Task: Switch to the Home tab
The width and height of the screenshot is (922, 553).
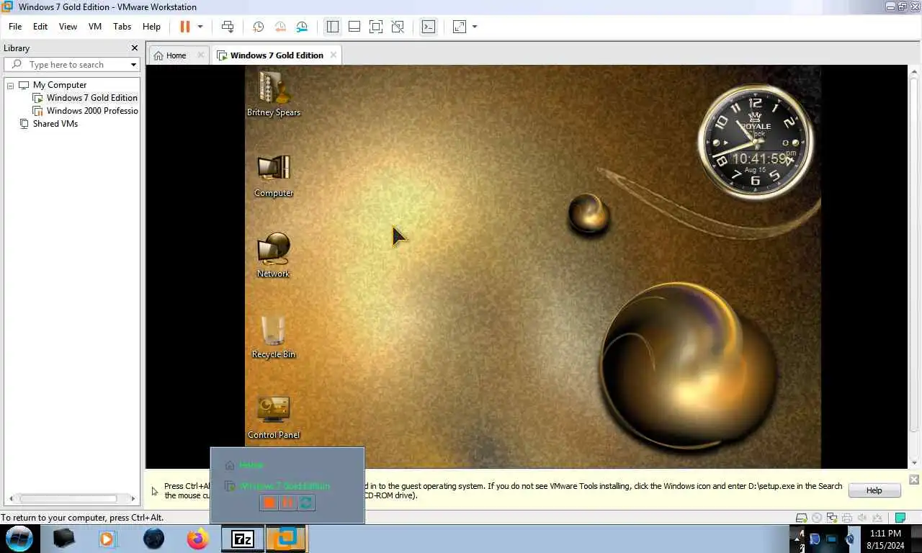Action: pyautogui.click(x=176, y=55)
